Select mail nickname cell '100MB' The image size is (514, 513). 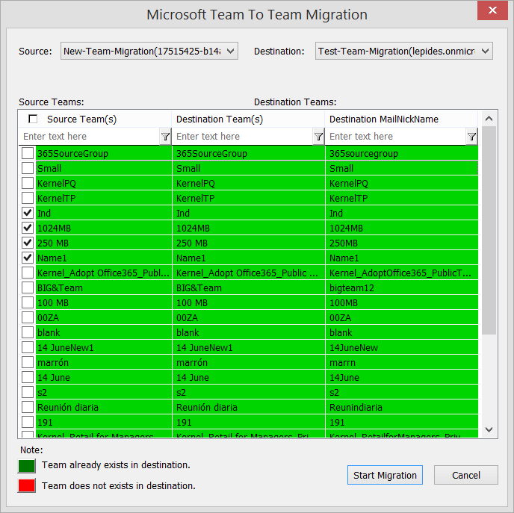402,302
